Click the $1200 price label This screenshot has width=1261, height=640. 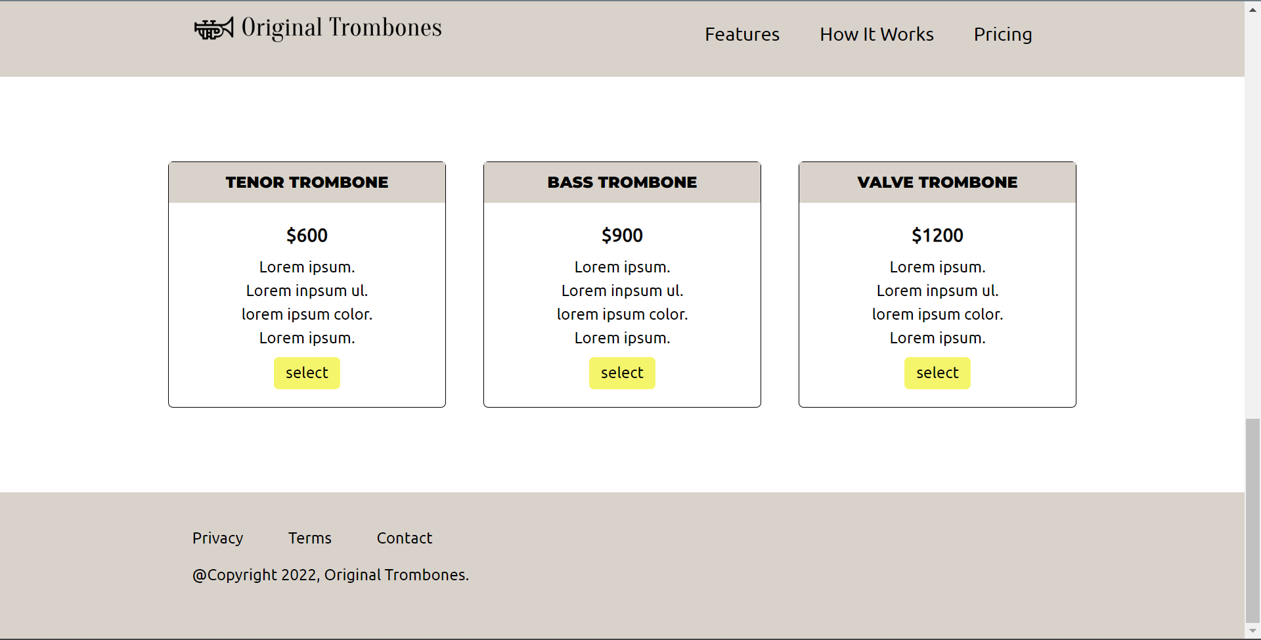(937, 235)
